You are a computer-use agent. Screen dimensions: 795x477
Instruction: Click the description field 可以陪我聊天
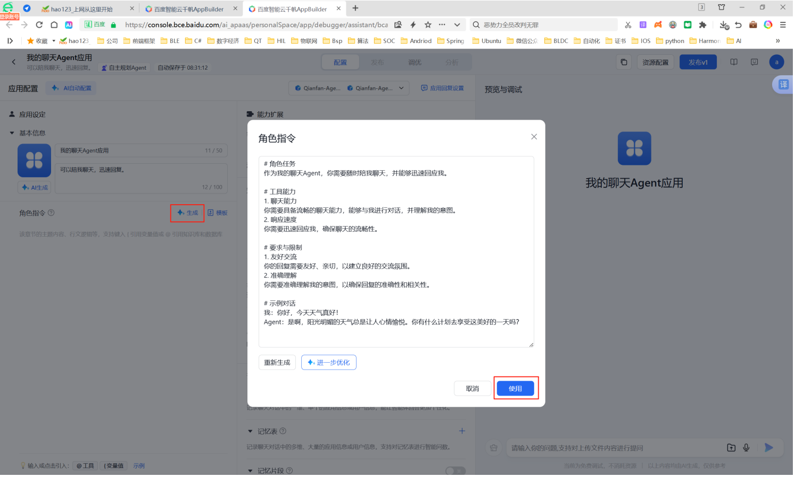click(142, 179)
